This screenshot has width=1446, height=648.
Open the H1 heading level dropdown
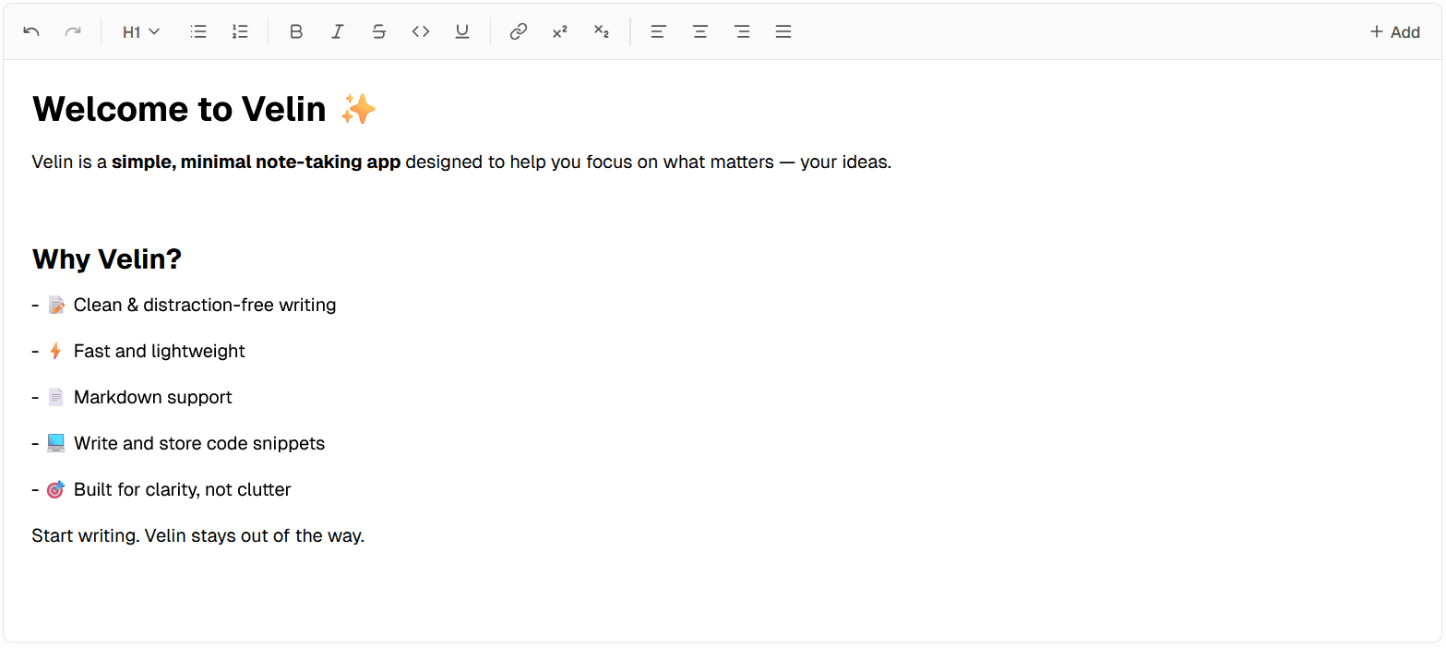[x=141, y=31]
